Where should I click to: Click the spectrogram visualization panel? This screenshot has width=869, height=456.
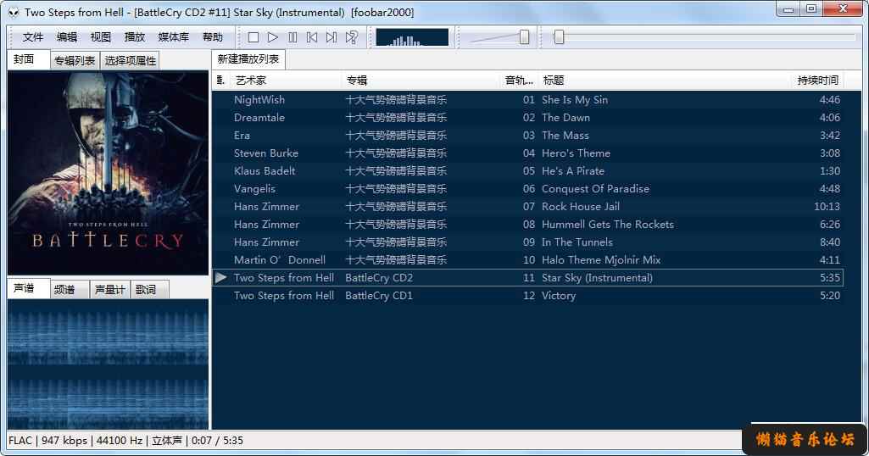(108, 364)
